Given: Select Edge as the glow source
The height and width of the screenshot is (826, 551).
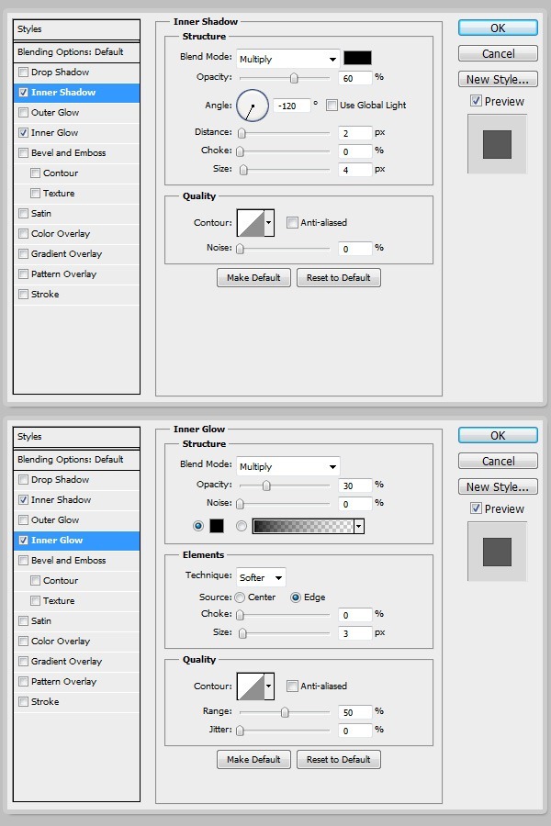Looking at the screenshot, I should coord(296,597).
